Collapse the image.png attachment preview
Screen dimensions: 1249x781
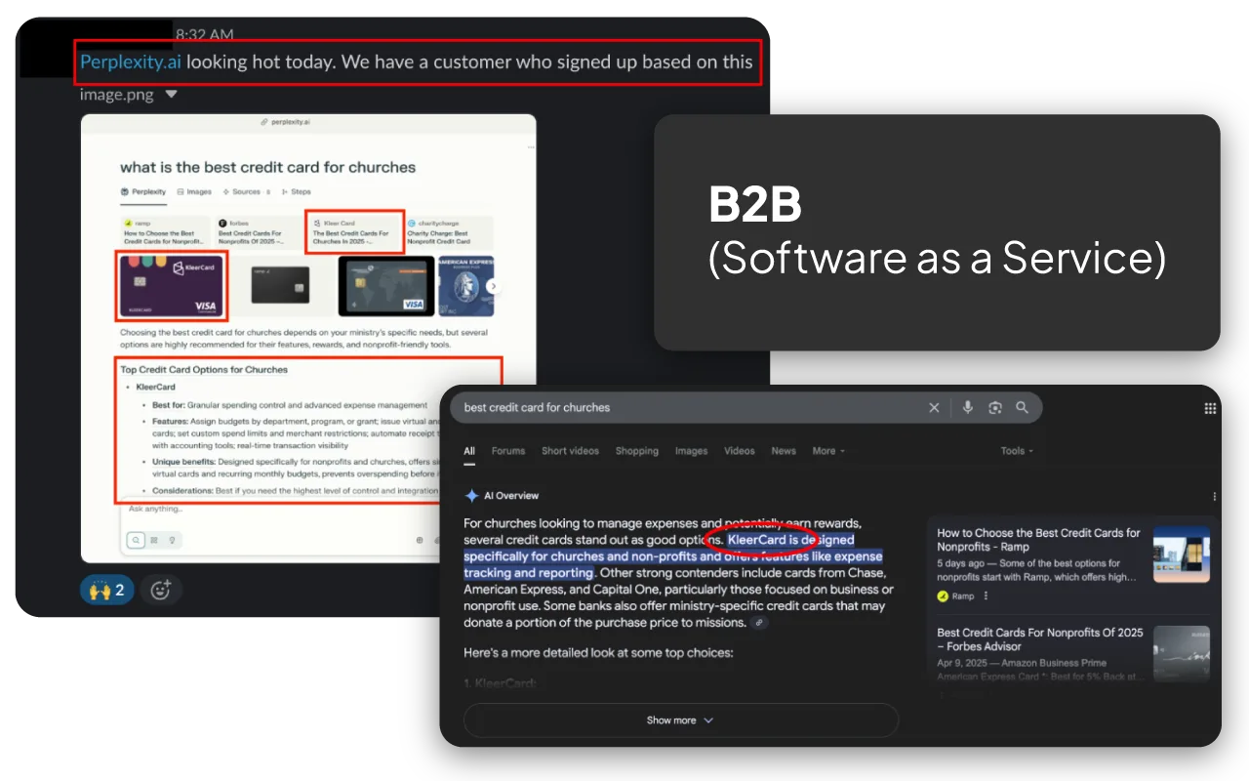(172, 95)
